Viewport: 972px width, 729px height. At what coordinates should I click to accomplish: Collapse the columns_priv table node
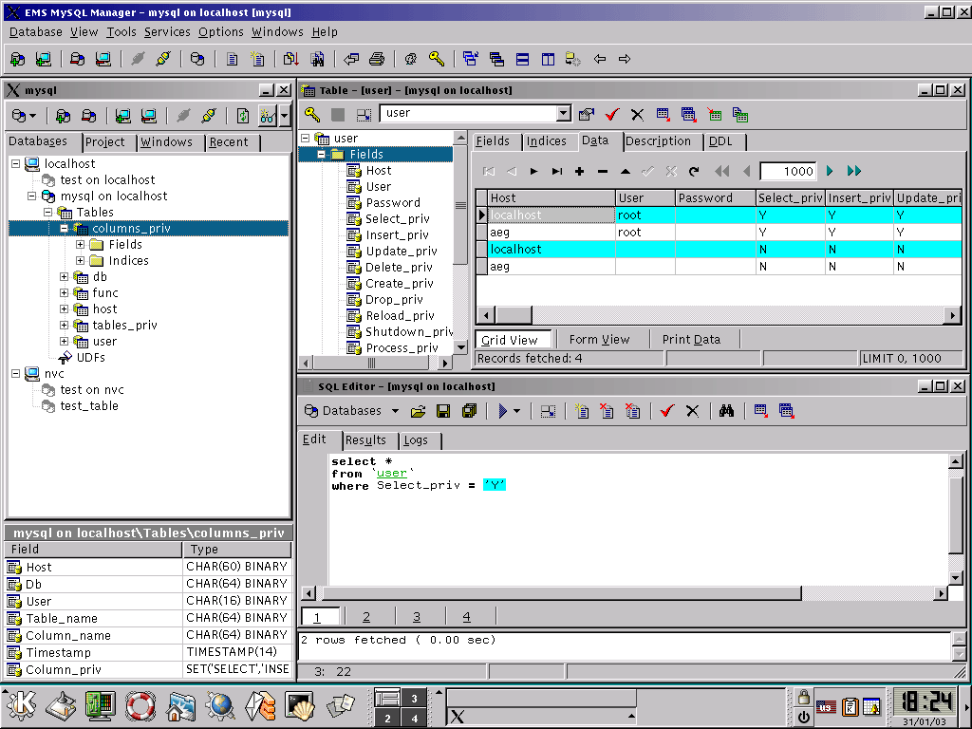coord(64,228)
